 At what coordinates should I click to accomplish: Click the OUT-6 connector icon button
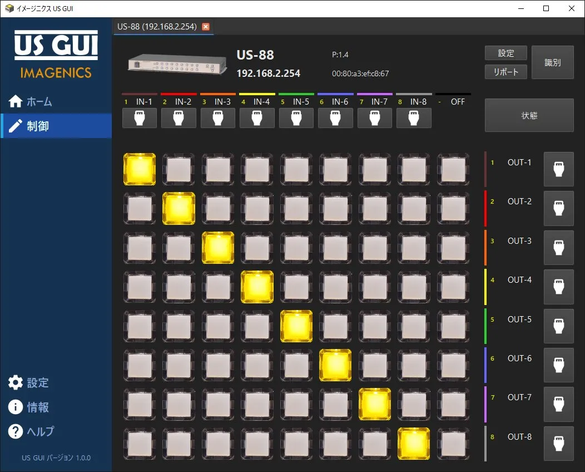[x=558, y=365]
